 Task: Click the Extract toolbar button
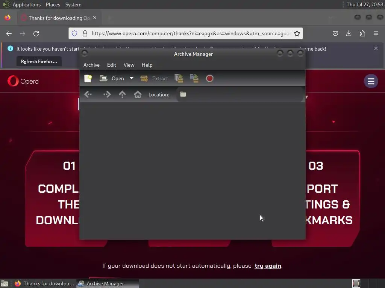tap(154, 78)
